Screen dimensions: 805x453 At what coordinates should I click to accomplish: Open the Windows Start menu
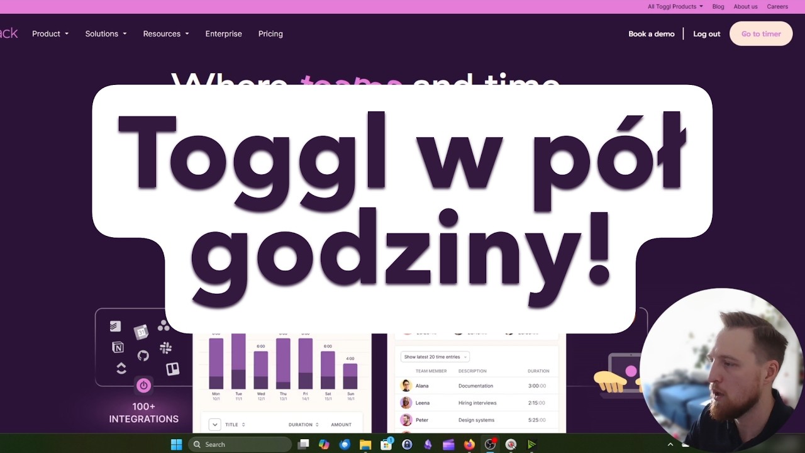point(177,444)
